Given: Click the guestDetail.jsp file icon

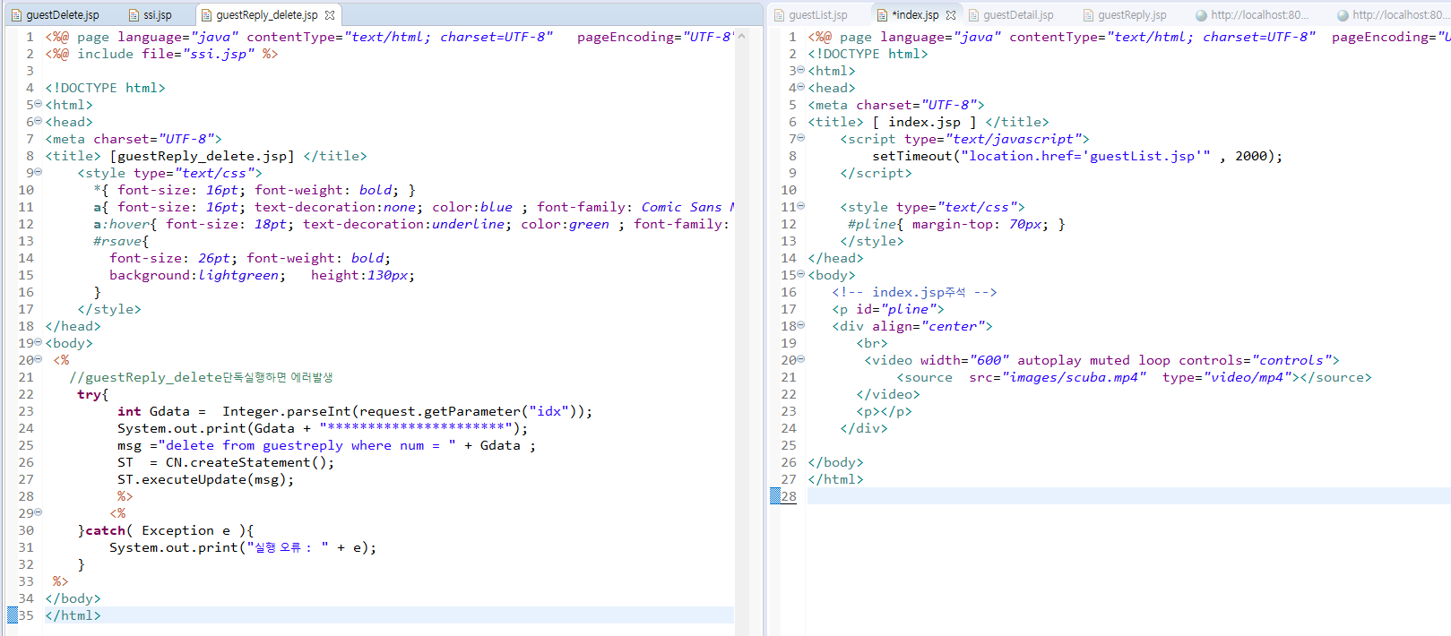Looking at the screenshot, I should pos(973,15).
